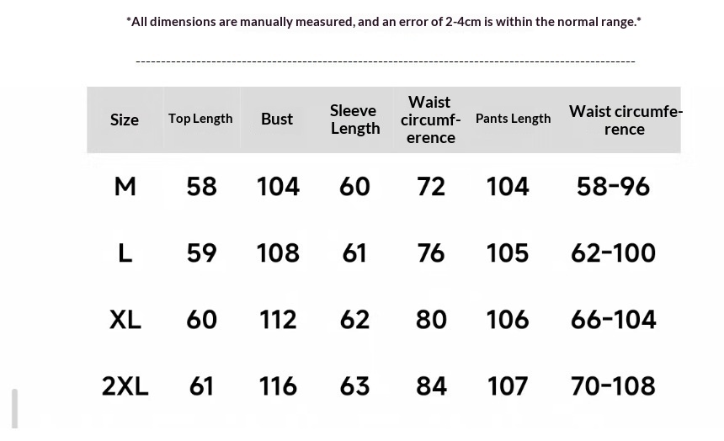The image size is (724, 441).
Task: Click bust value 108 for size L
Action: point(278,252)
